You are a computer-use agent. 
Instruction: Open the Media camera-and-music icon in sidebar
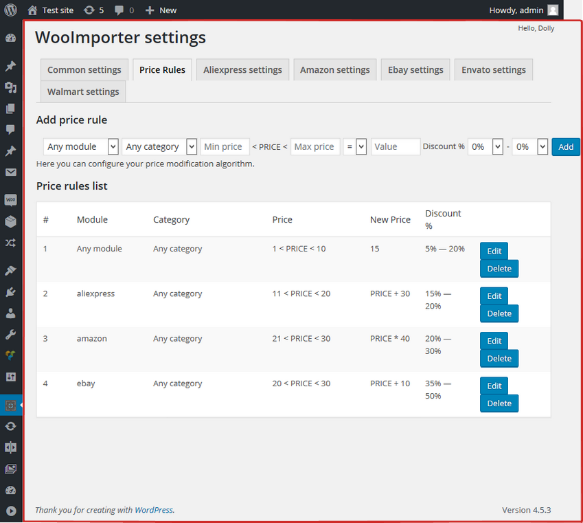(11, 87)
